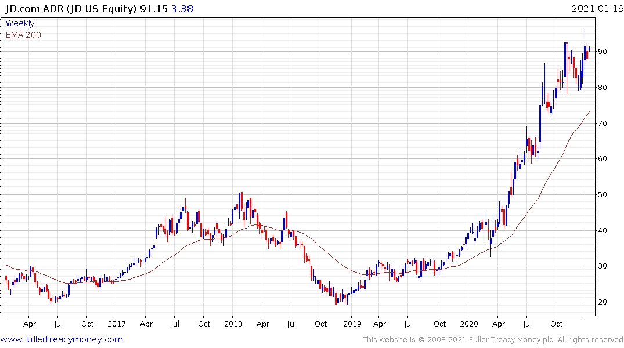Click the 'EMA 200' legend label
The width and height of the screenshot is (624, 348).
tap(23, 35)
